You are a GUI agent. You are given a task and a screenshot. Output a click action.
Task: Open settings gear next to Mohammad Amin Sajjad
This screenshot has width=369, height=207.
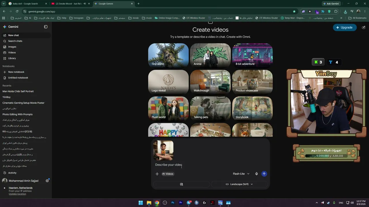point(47,181)
